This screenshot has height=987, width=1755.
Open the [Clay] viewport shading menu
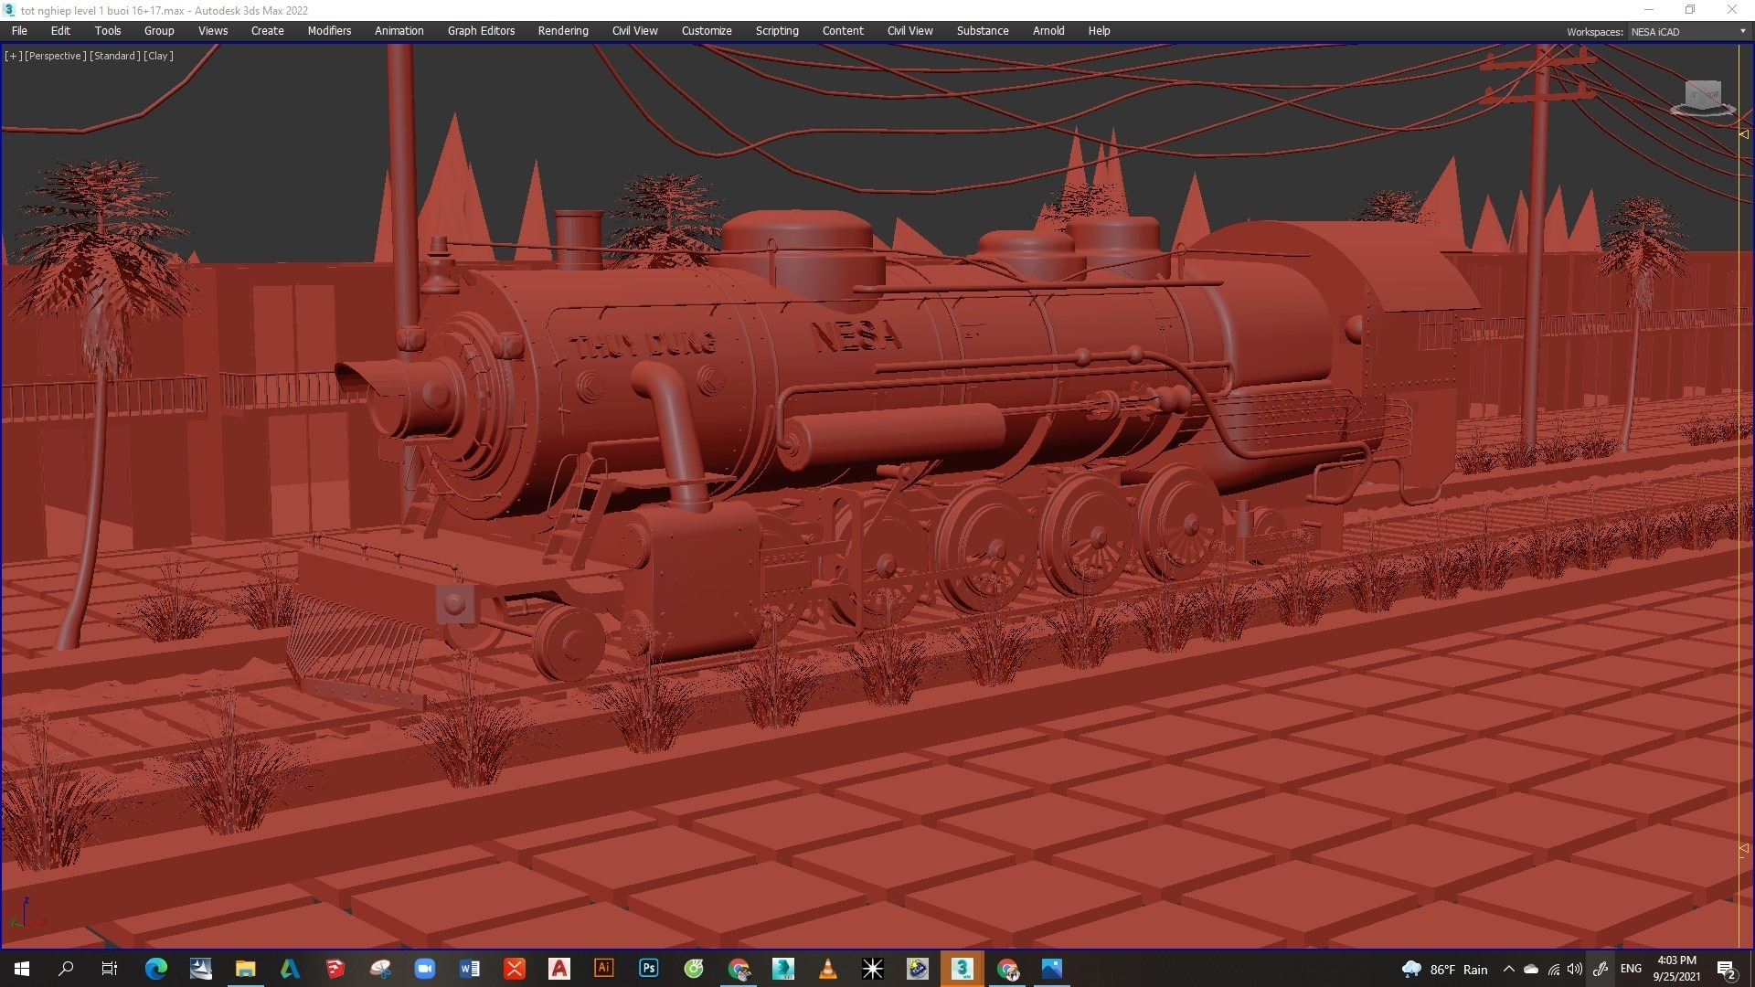(x=158, y=56)
